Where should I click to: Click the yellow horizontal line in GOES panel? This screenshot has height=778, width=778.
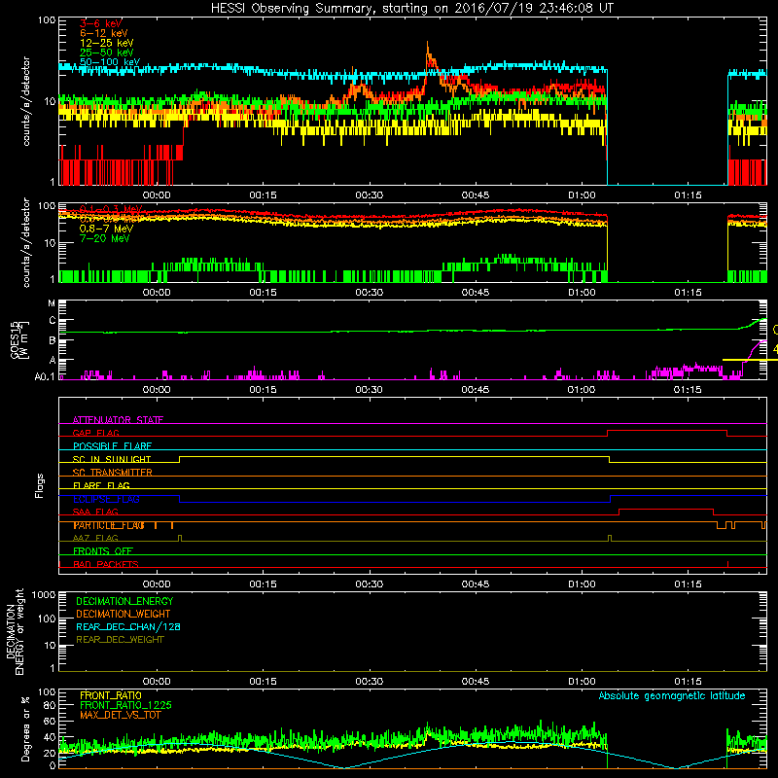750,360
